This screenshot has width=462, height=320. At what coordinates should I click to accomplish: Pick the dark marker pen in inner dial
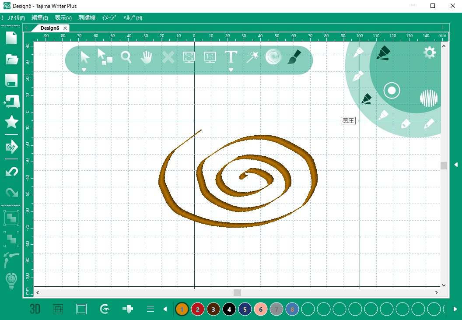(x=383, y=53)
